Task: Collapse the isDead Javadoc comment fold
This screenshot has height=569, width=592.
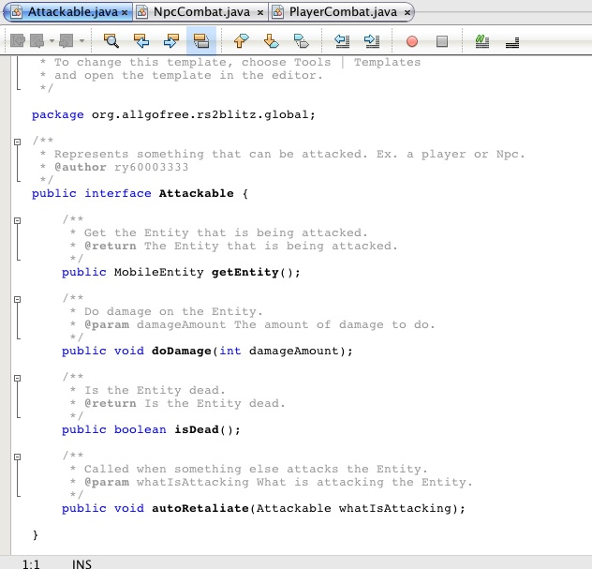Action: point(18,378)
